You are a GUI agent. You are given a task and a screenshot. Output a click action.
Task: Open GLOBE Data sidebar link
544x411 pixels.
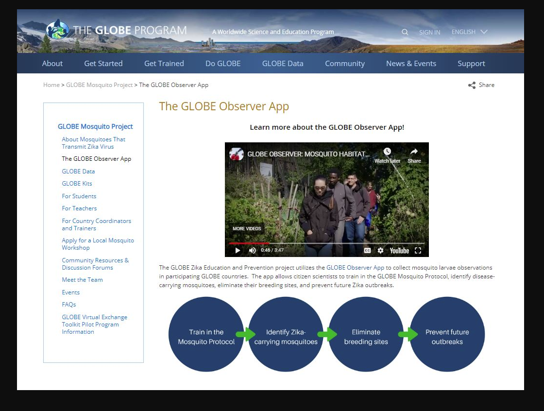pos(78,171)
